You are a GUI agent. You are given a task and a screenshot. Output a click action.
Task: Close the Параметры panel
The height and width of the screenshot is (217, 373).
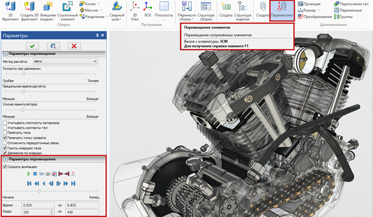coord(102,35)
